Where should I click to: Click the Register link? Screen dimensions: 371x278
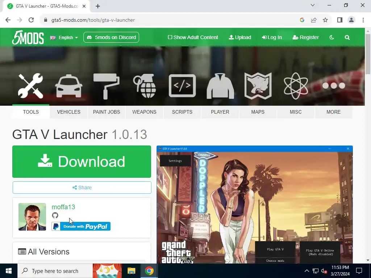306,37
